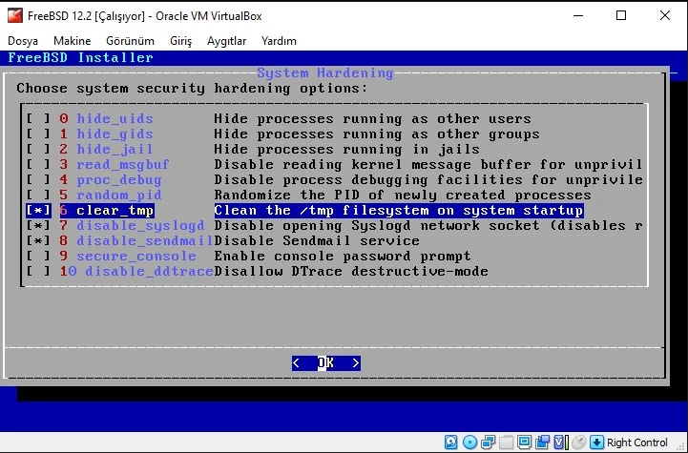Select the hide_jail option label
Viewport: 688px width, 453px height.
click(115, 149)
